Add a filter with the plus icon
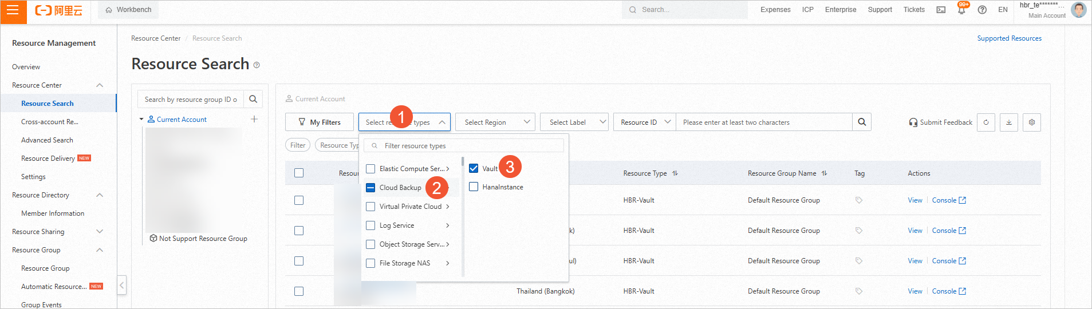 click(254, 119)
